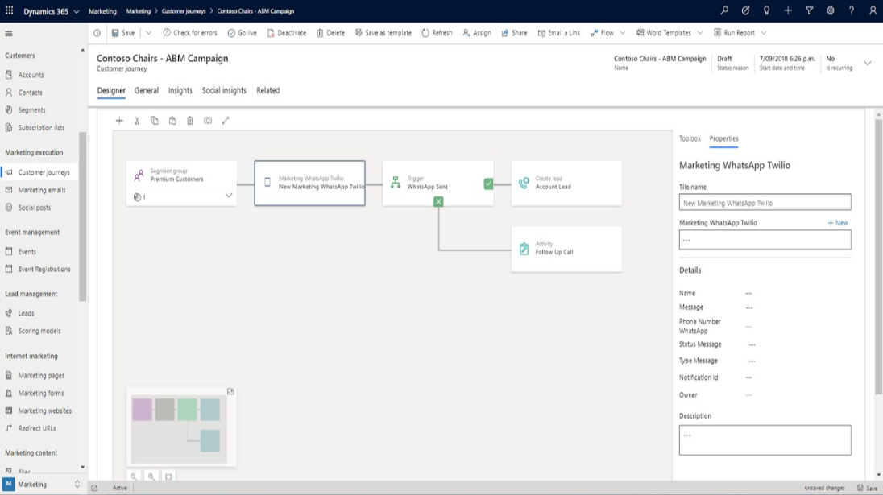
Task: Click the search magnifier in top bar
Action: click(x=724, y=10)
